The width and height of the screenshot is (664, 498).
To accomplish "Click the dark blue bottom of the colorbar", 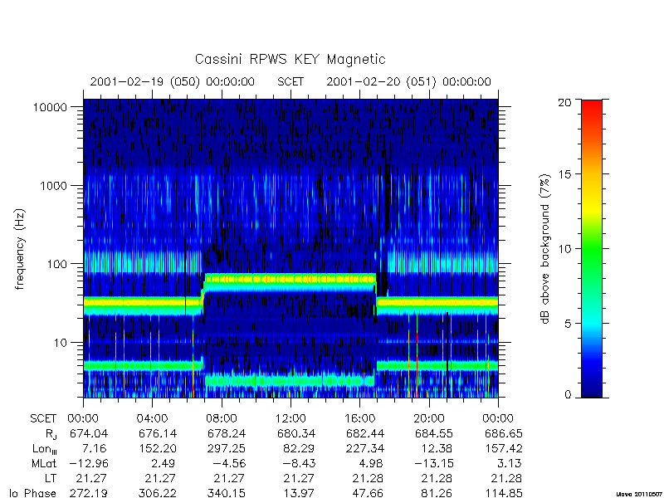I will tap(592, 392).
